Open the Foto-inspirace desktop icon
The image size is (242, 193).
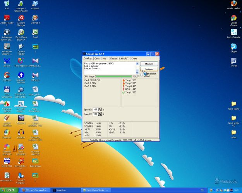(21, 62)
